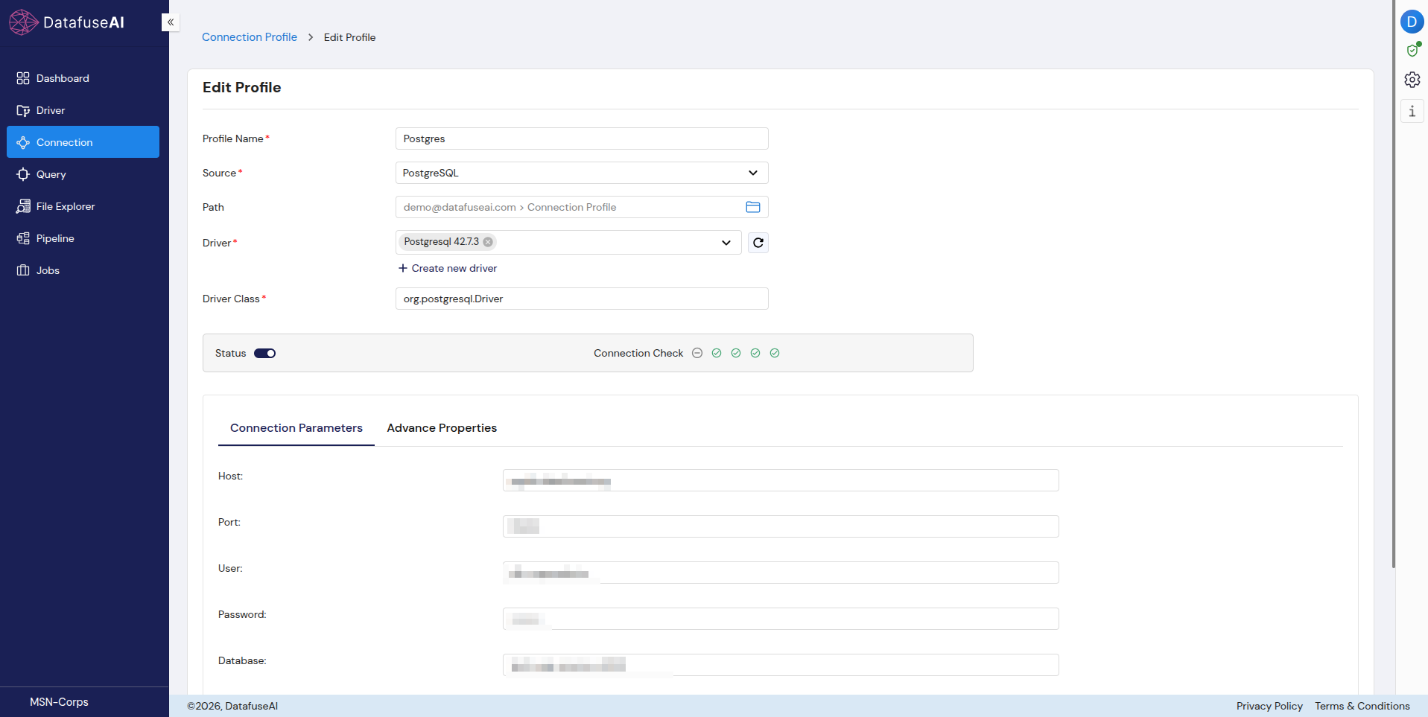Expand the Driver dropdown arrow
The image size is (1428, 717).
pos(726,243)
